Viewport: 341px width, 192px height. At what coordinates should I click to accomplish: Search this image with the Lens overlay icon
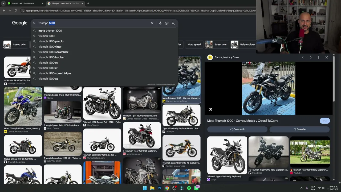(x=210, y=109)
